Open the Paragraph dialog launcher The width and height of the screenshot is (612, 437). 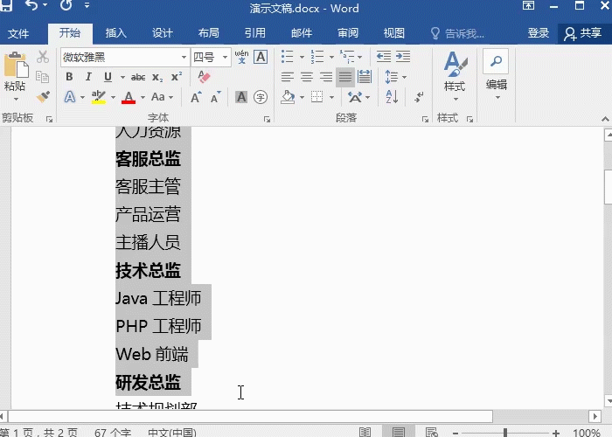425,119
